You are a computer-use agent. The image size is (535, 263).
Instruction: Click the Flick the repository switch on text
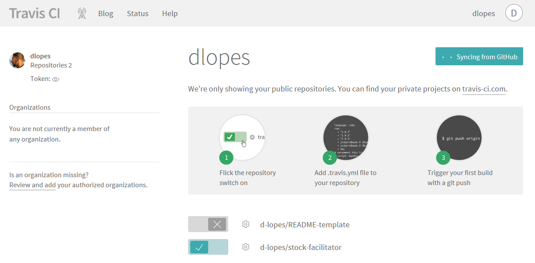tap(247, 178)
